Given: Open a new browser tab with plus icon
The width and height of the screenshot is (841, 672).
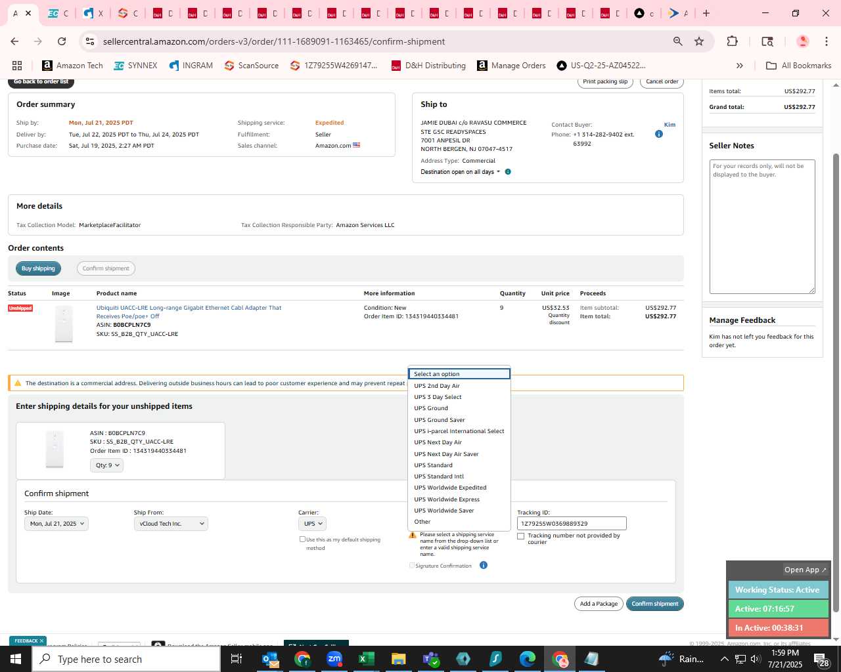Looking at the screenshot, I should (x=706, y=13).
